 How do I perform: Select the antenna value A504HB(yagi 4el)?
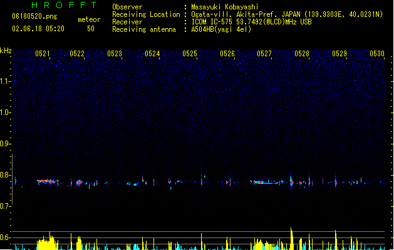tap(221, 29)
